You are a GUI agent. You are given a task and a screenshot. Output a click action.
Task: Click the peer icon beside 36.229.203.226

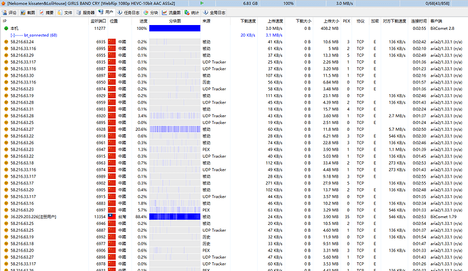(6, 217)
